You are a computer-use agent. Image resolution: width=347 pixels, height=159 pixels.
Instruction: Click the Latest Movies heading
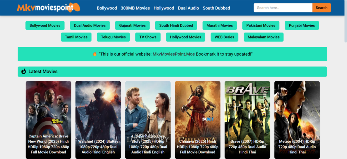tap(43, 72)
